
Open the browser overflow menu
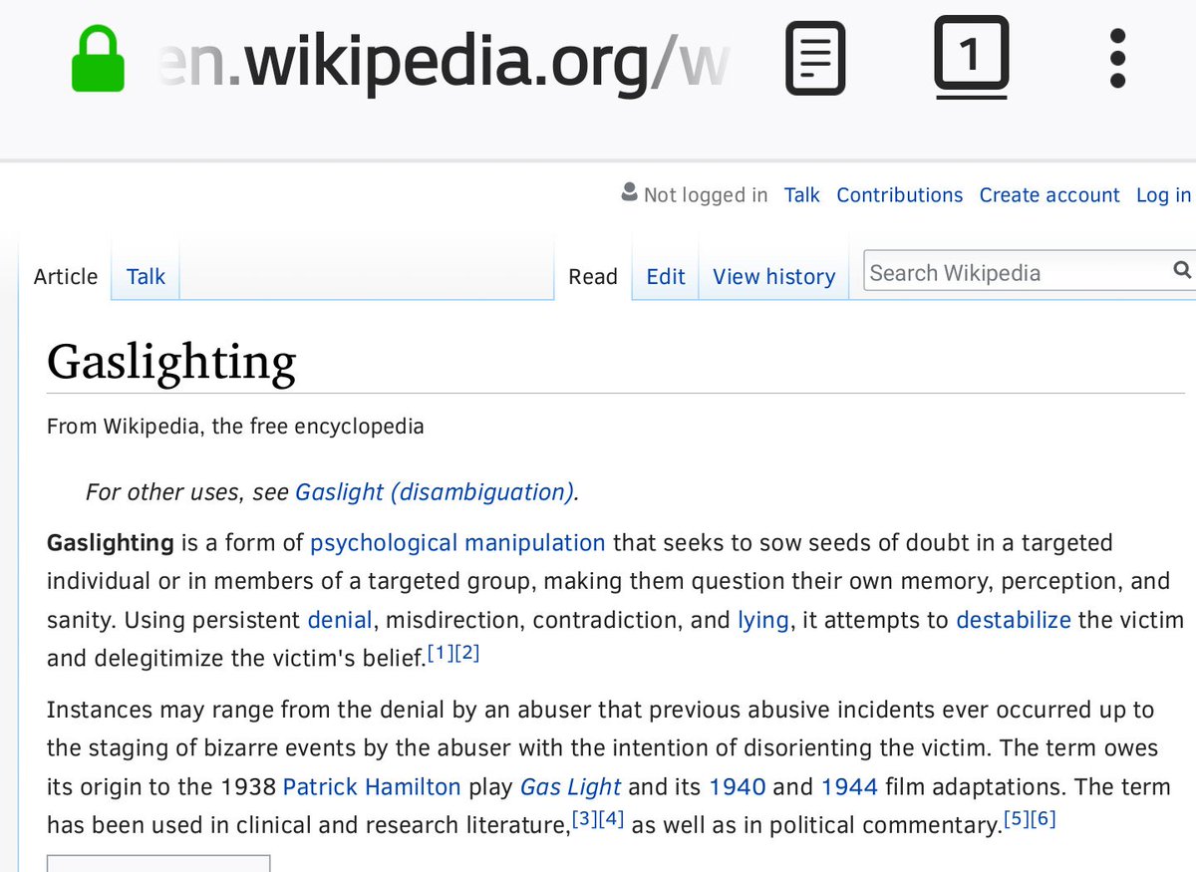coord(1116,57)
